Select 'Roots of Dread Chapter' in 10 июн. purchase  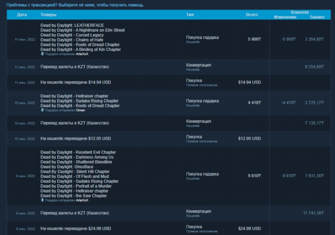pos(80,106)
